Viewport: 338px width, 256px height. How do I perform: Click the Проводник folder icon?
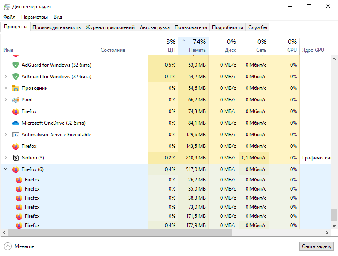17,88
